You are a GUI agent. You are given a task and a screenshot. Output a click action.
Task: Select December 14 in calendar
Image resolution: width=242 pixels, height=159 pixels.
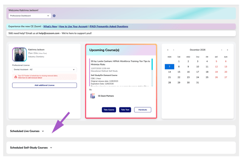point(169,72)
